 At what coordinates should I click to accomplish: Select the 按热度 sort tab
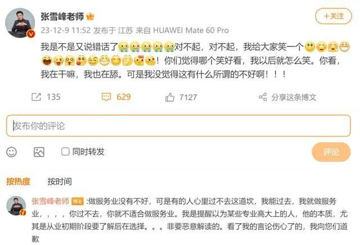(x=18, y=182)
